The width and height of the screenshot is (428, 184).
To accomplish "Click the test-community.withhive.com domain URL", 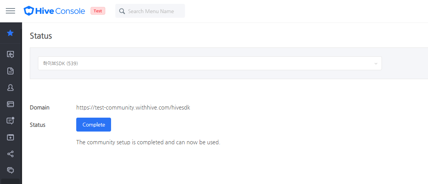I will (x=133, y=108).
